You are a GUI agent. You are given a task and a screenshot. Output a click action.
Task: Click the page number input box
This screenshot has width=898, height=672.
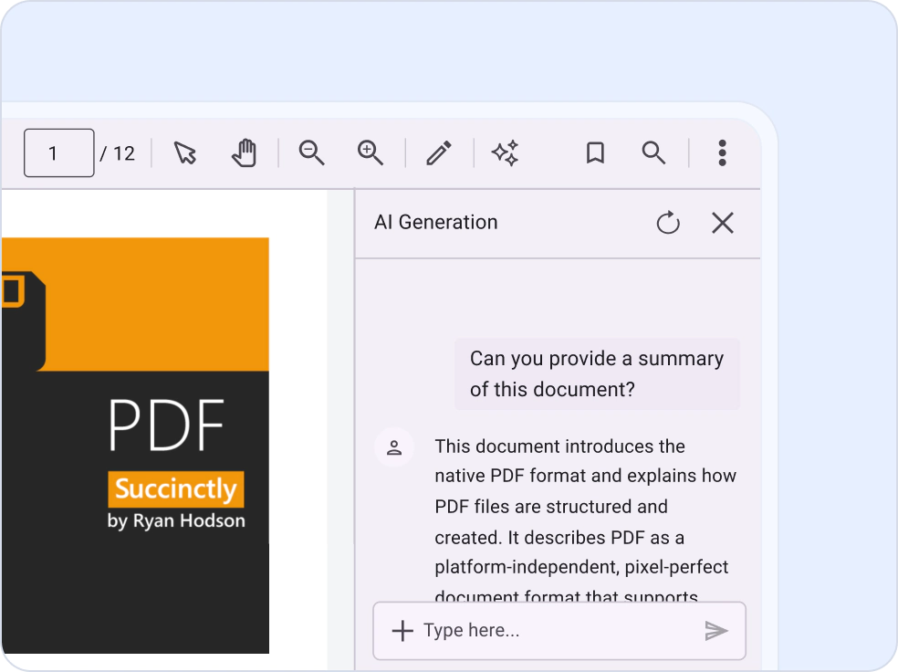click(x=59, y=153)
